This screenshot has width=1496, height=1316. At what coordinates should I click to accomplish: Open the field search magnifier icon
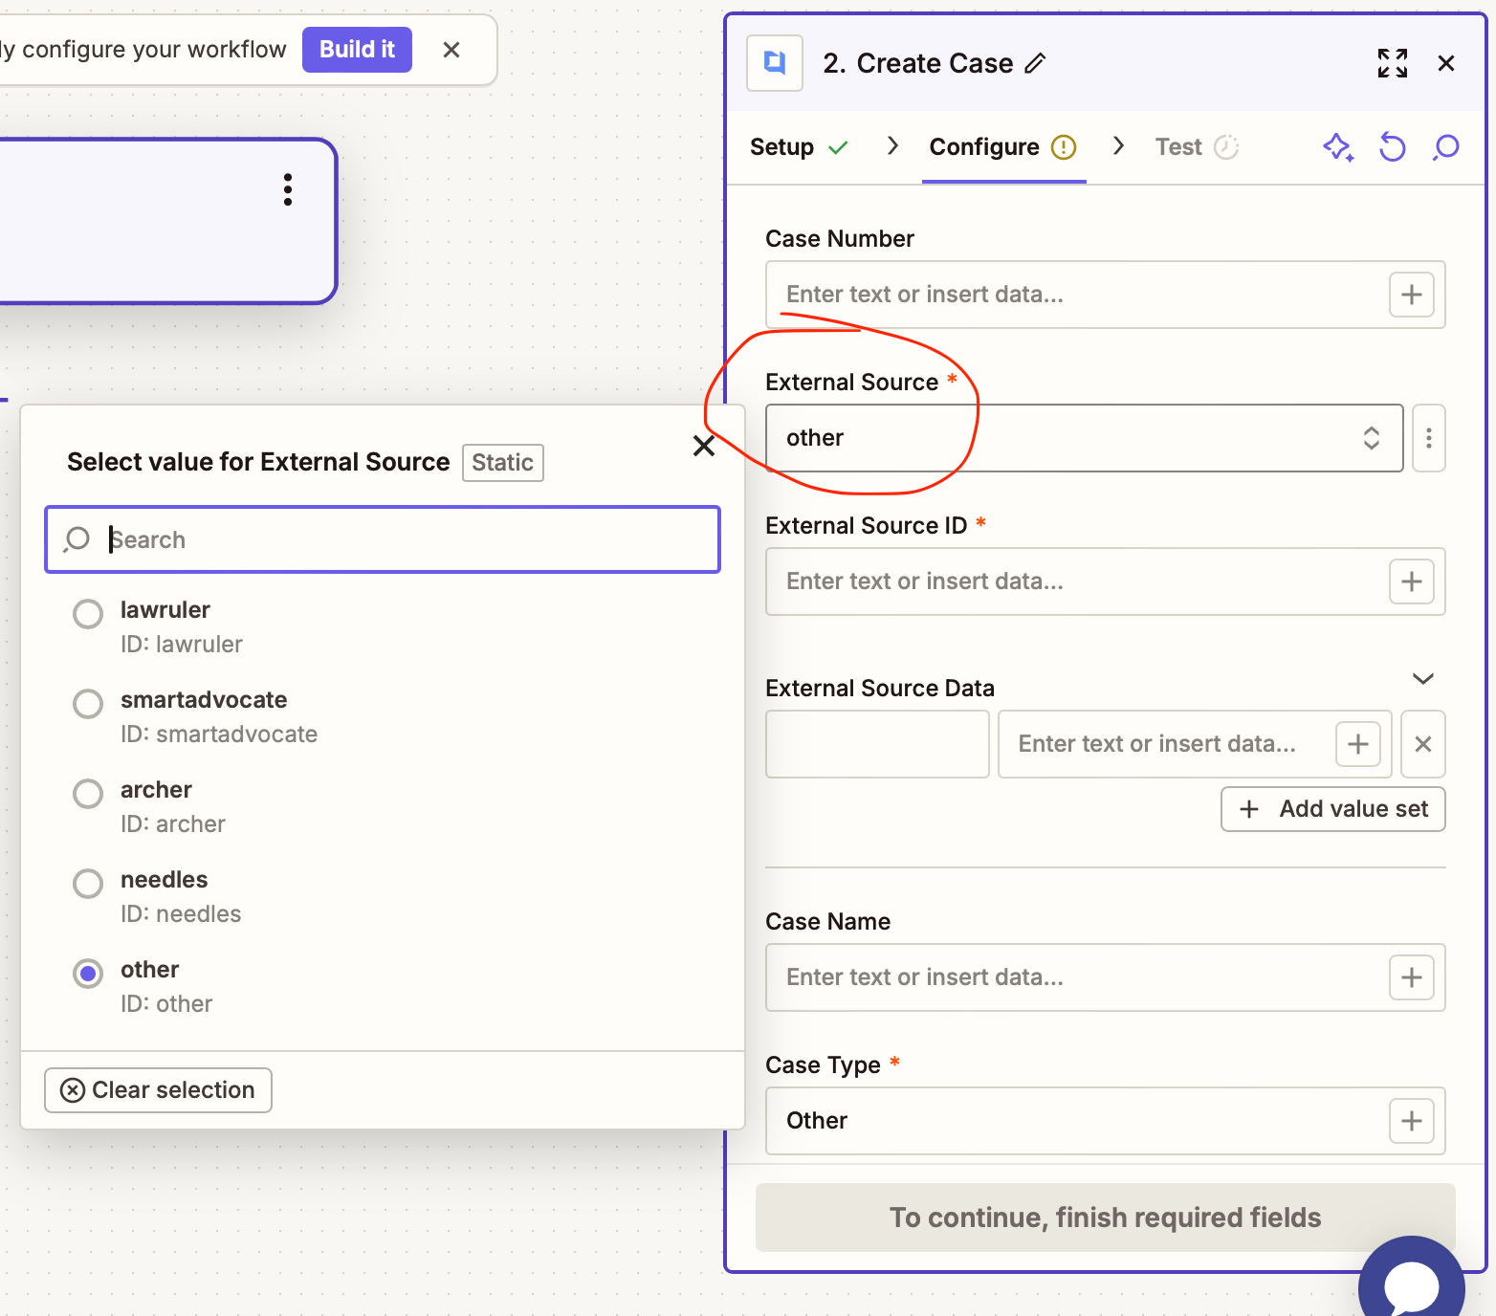tap(1445, 147)
